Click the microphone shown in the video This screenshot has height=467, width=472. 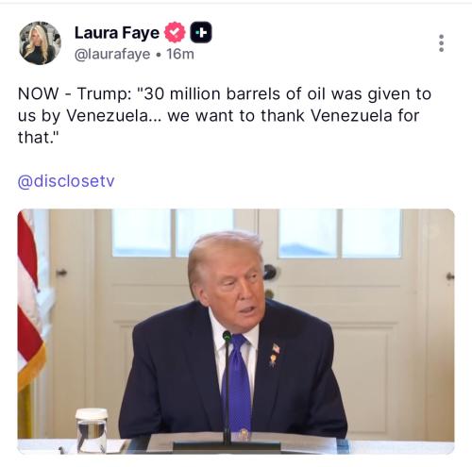coord(227,388)
